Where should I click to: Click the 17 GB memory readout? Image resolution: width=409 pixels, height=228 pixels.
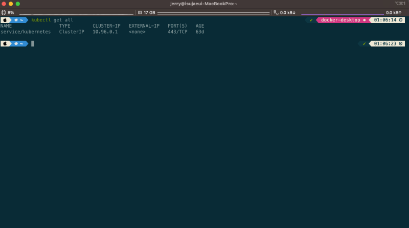[149, 12]
